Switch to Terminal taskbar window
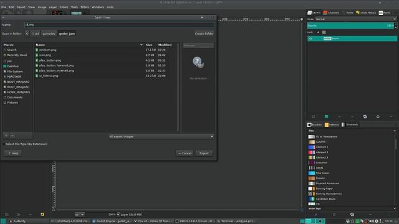This screenshot has width=399, height=224. pyautogui.click(x=236, y=222)
